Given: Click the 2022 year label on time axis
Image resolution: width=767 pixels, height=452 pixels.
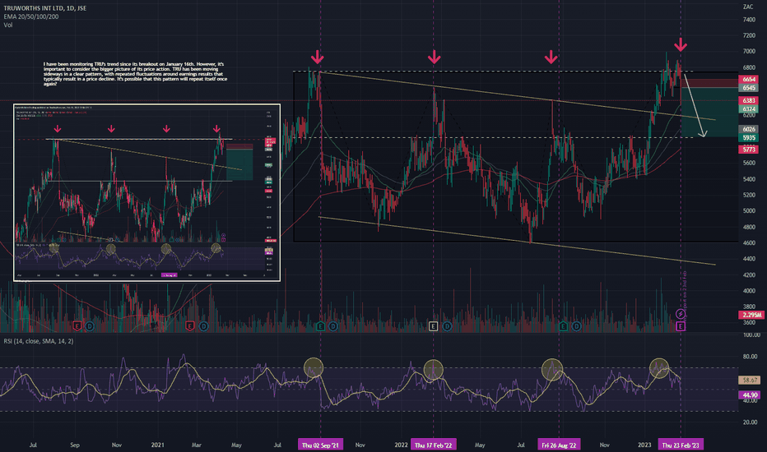Looking at the screenshot, I should tap(401, 445).
